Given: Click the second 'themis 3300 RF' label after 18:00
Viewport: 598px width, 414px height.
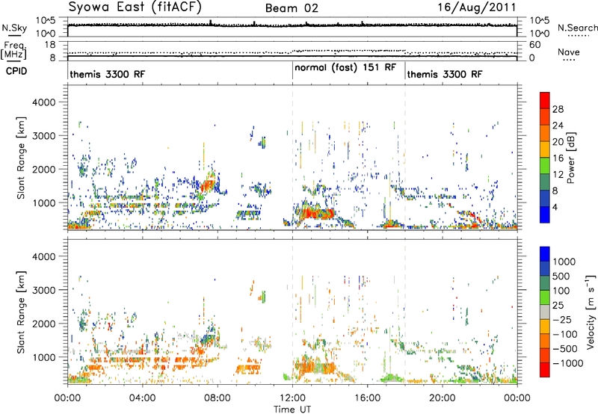Looking at the screenshot, I should 445,74.
